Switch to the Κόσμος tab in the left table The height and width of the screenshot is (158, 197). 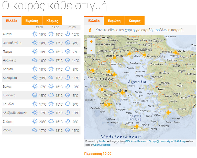[x=52, y=21]
